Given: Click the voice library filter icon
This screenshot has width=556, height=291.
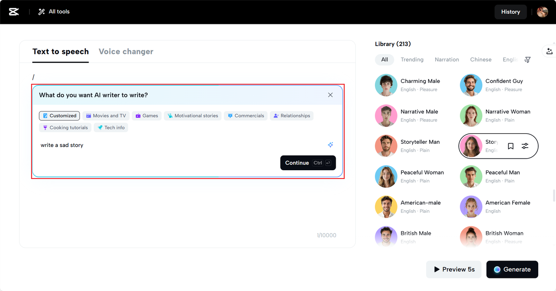Looking at the screenshot, I should coord(527,60).
